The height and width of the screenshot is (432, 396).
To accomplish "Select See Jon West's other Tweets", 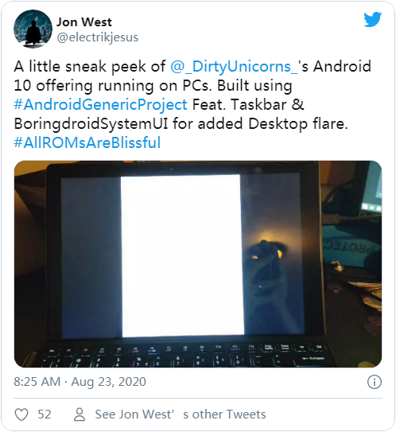I will pyautogui.click(x=181, y=414).
